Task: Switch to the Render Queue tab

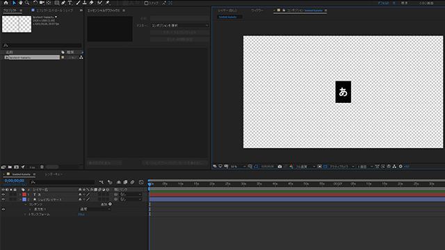Action: (x=54, y=174)
